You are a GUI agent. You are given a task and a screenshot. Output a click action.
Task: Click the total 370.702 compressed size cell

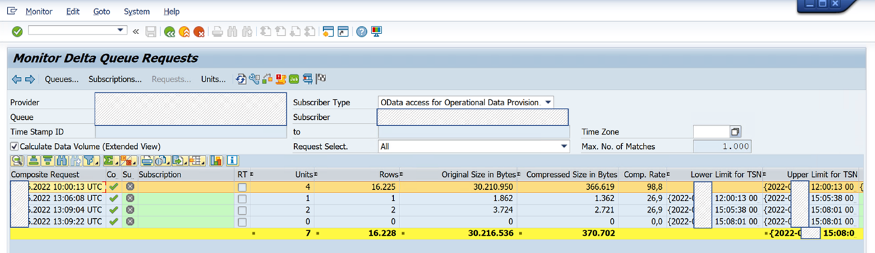[x=571, y=233]
